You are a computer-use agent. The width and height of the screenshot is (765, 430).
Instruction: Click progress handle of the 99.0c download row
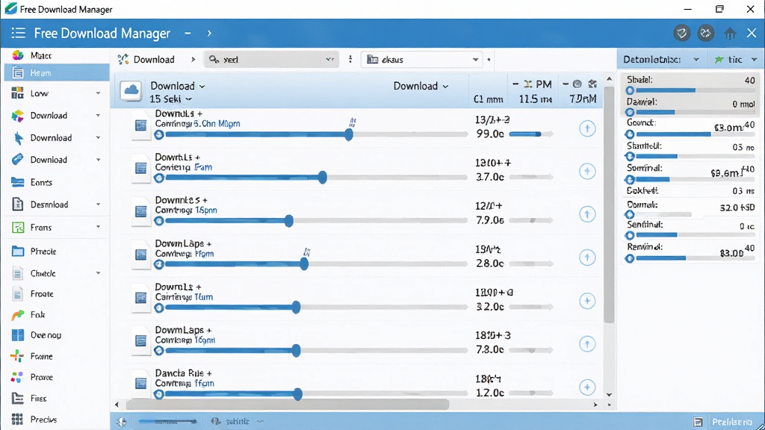pyautogui.click(x=348, y=134)
